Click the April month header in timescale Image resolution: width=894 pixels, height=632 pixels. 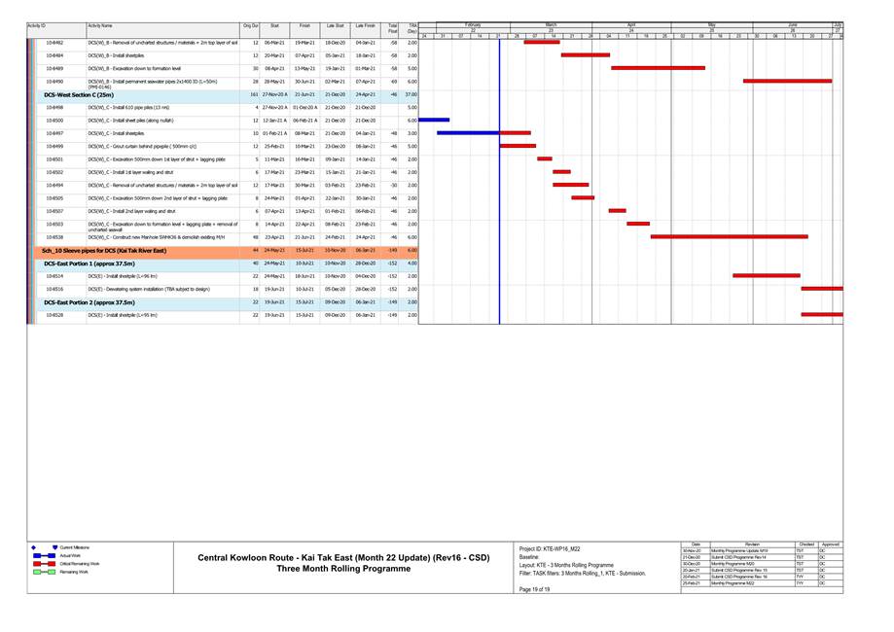(630, 24)
